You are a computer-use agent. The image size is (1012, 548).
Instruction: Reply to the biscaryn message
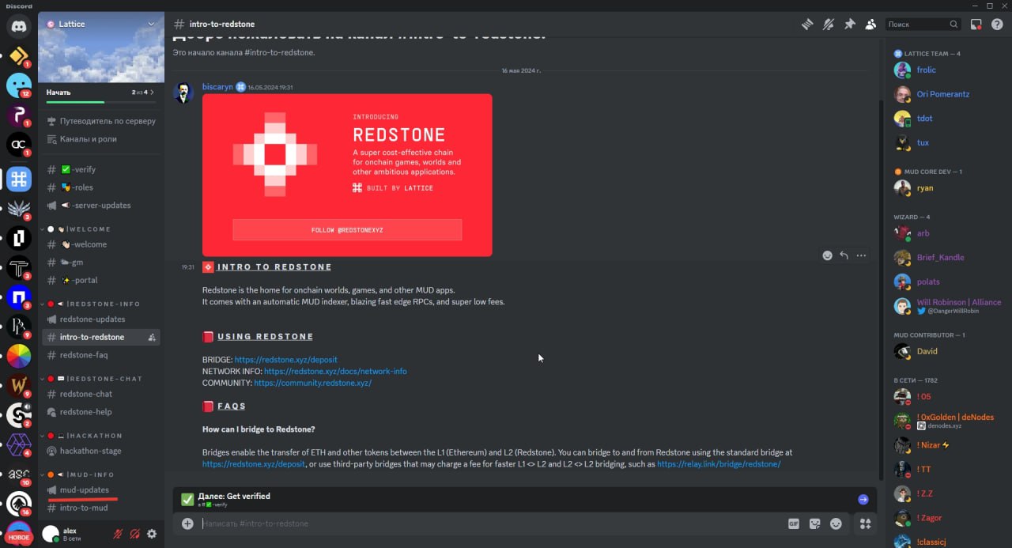tap(844, 255)
